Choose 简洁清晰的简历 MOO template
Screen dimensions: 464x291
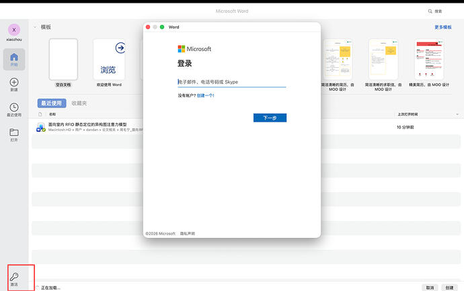(x=338, y=59)
